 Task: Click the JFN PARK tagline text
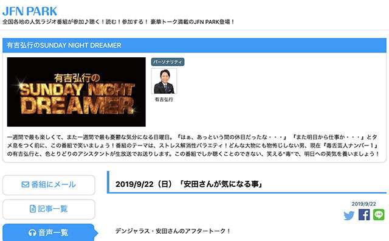point(119,22)
